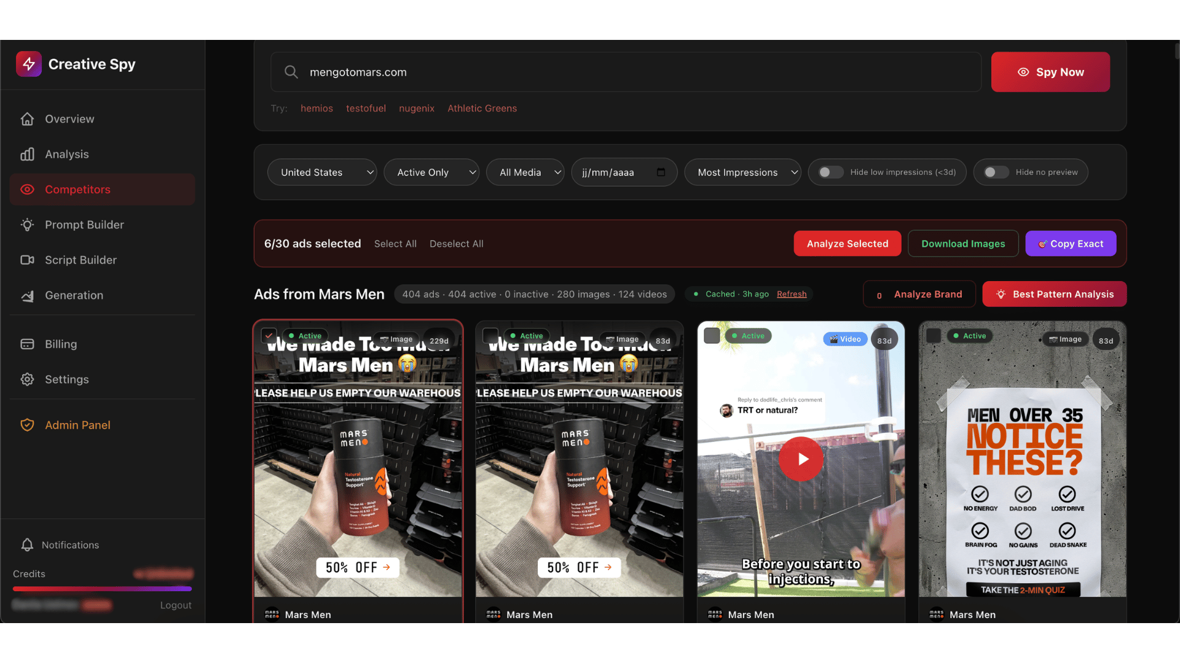
Task: Open the Most Impressions sort dropdown
Action: click(x=742, y=173)
